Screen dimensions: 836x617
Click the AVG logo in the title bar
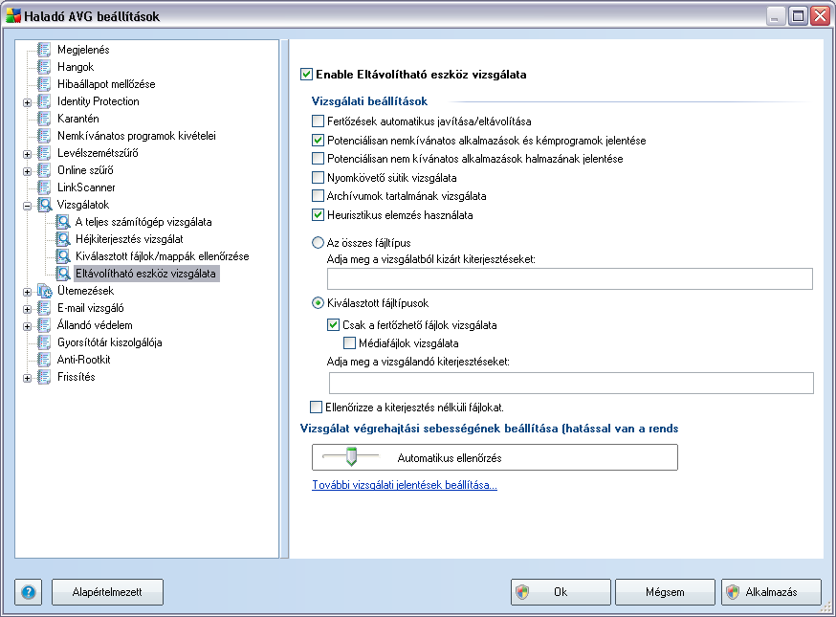point(12,16)
